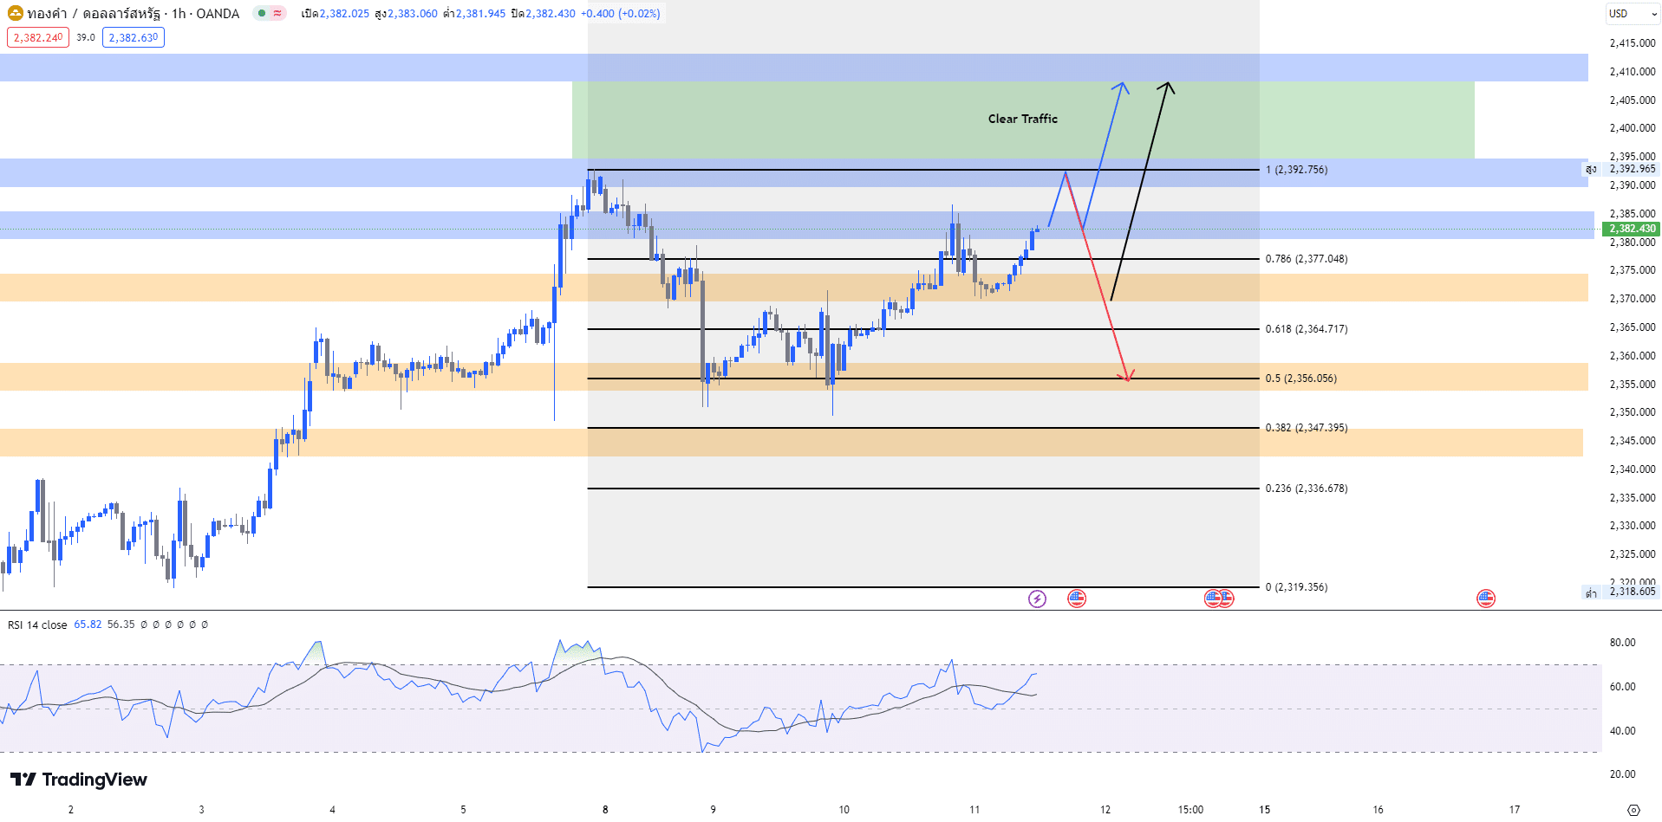Open the purple lightning event icon
This screenshot has height=822, width=1662.
1037,599
